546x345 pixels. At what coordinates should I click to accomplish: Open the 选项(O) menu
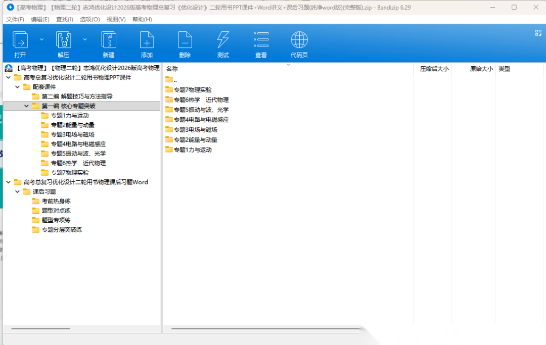click(89, 19)
